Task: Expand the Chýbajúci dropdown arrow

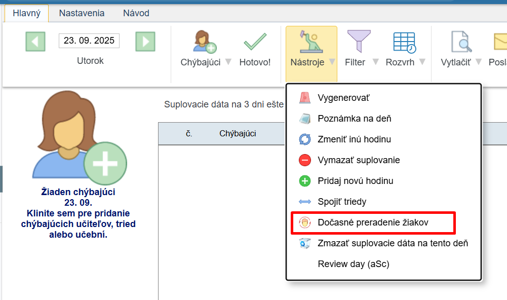Action: tap(228, 62)
